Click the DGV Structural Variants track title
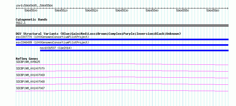236x106 pixels. 98,34
